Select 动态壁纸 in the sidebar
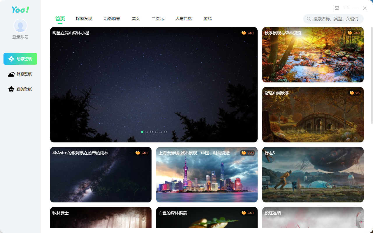373x233 pixels. click(20, 59)
